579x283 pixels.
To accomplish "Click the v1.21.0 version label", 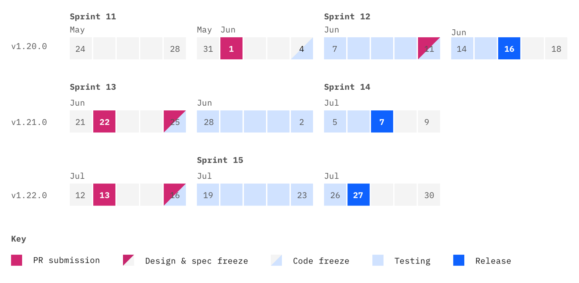I will [x=29, y=122].
